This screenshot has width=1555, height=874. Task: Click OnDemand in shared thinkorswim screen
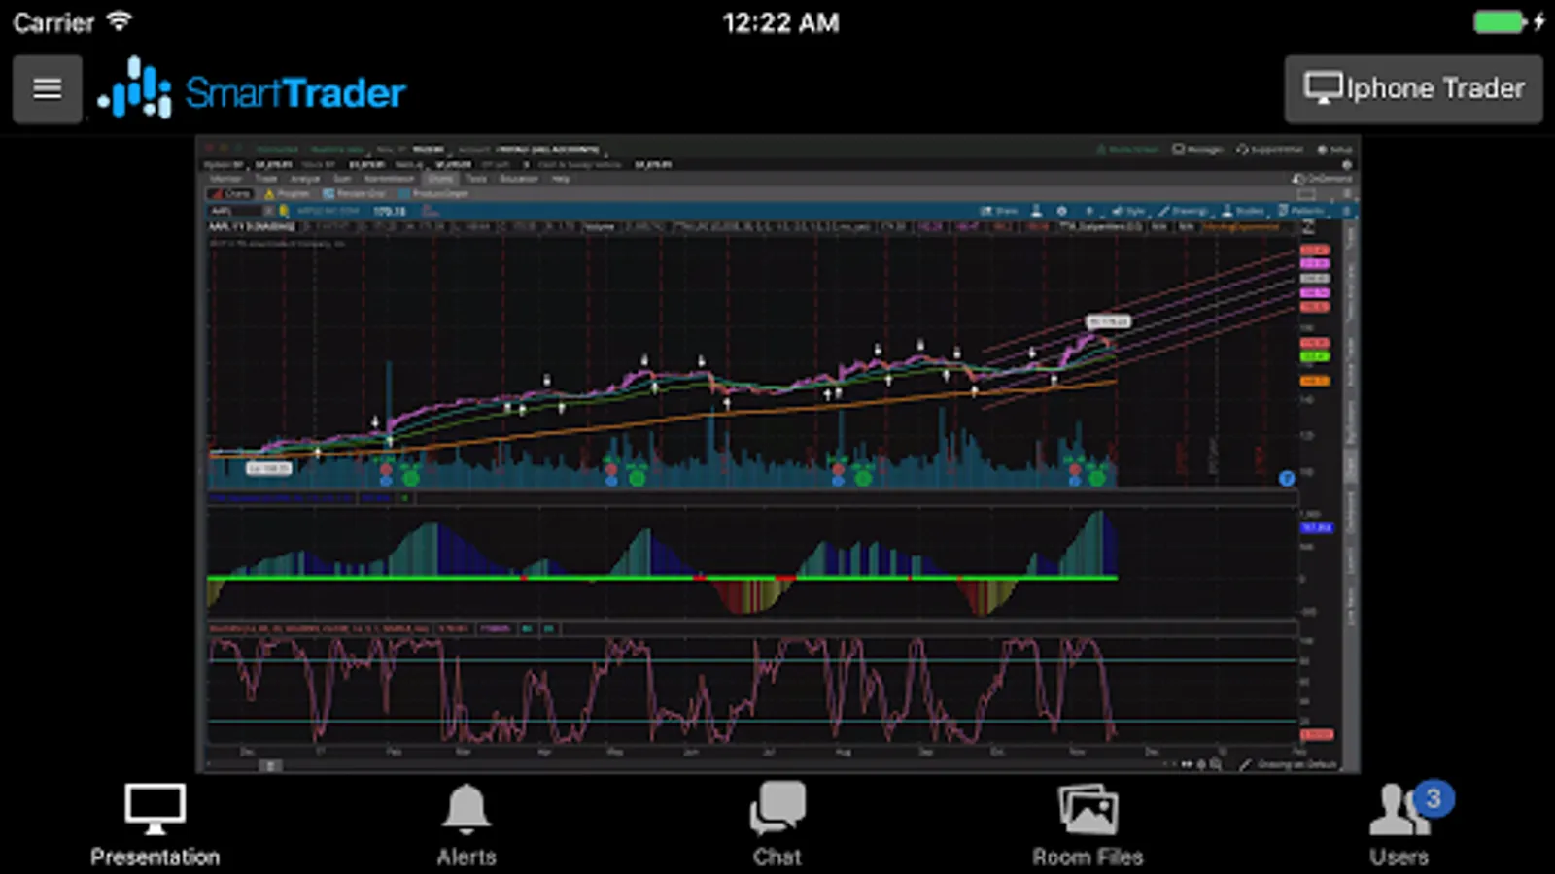coord(1323,179)
